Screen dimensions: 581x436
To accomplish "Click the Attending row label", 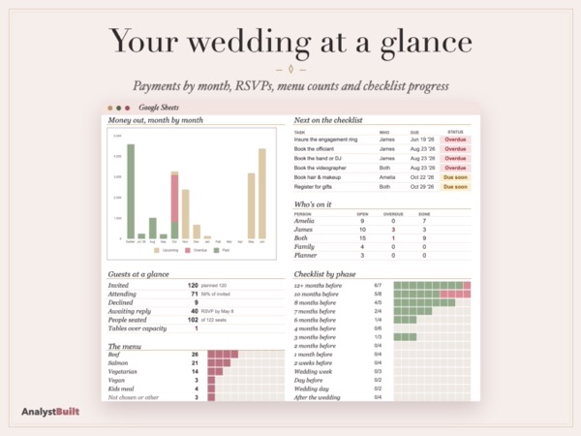I will [x=122, y=294].
